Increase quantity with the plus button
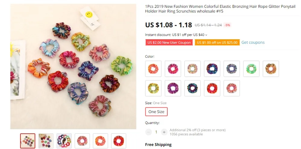The image size is (301, 149). (164, 132)
